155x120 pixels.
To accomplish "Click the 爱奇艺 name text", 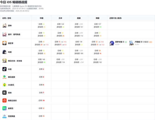I will click(11, 108).
